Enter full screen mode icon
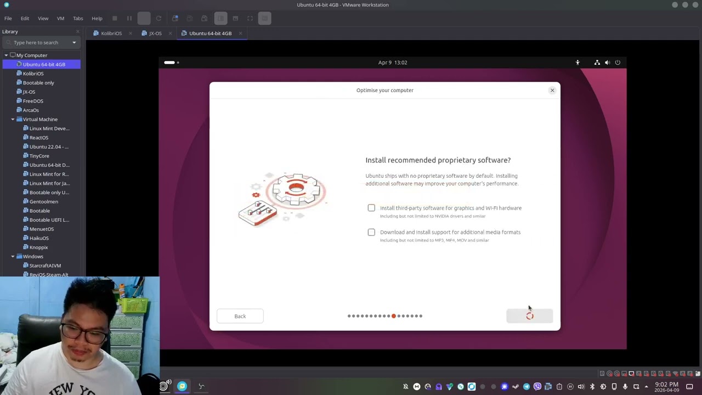The image size is (702, 395). [250, 18]
